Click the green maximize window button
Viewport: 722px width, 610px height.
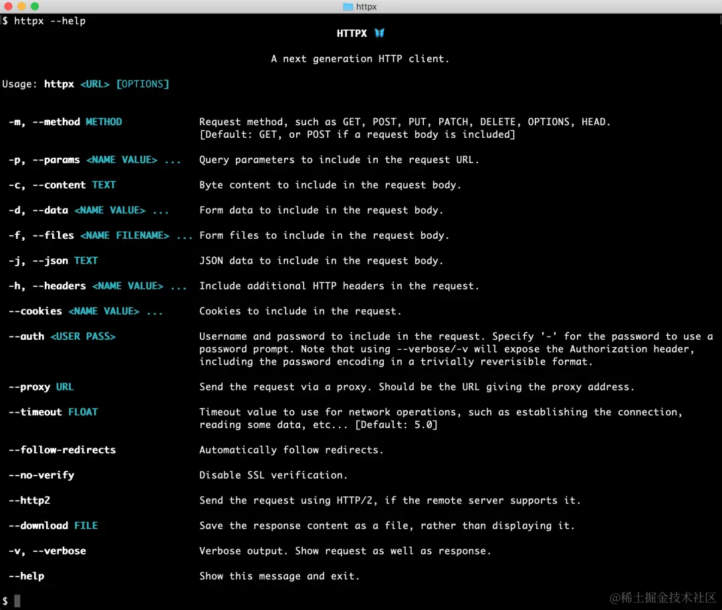[x=35, y=7]
